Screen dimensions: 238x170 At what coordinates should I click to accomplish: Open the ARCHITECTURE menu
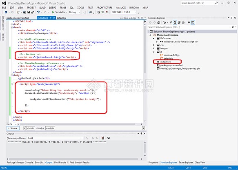click(x=105, y=8)
